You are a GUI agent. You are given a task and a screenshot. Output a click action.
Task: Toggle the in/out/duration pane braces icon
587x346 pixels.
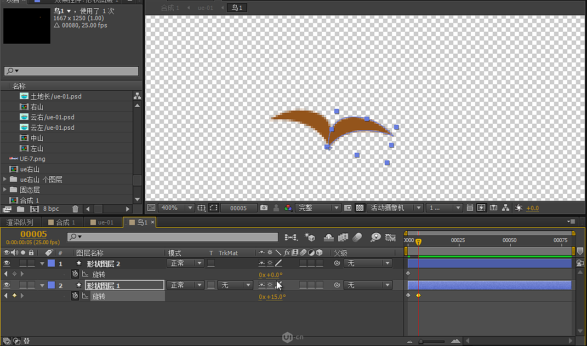click(x=26, y=341)
